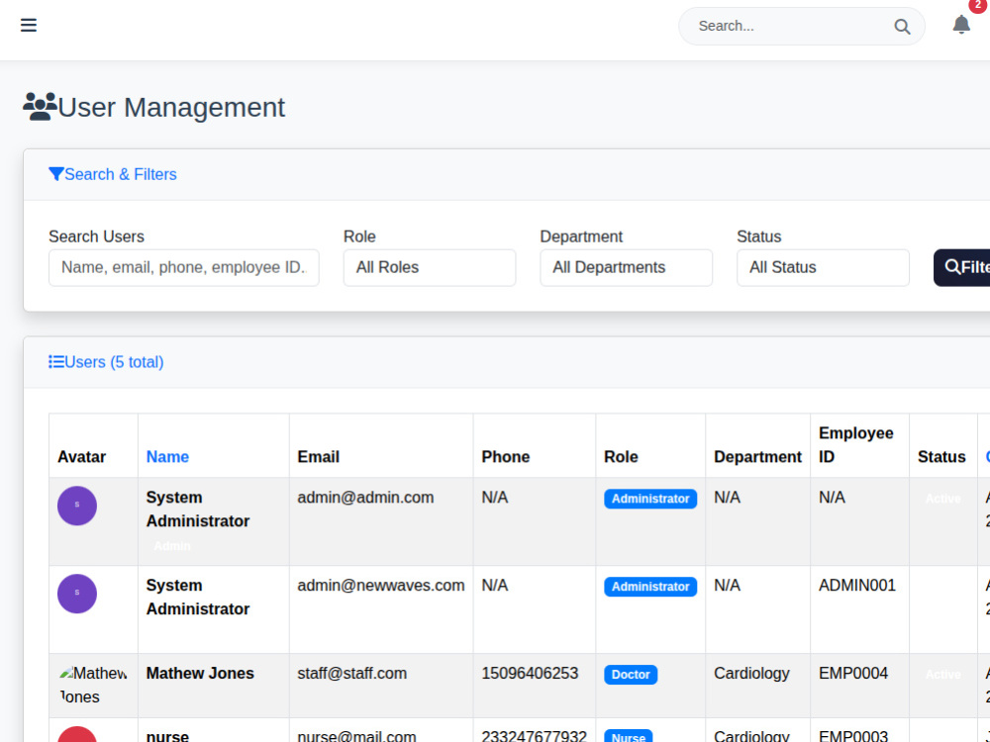Click the users group icon beside User Management
Screen dimensions: 990x742
point(40,107)
